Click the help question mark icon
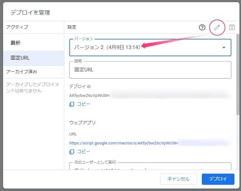The height and width of the screenshot is (191, 241). 202,27
